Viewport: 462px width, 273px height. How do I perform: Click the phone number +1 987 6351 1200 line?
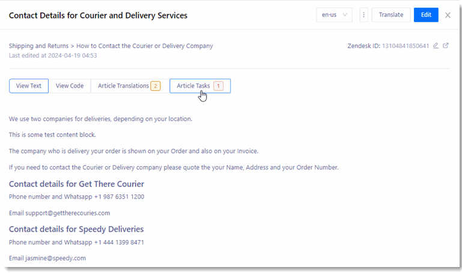coord(76,197)
